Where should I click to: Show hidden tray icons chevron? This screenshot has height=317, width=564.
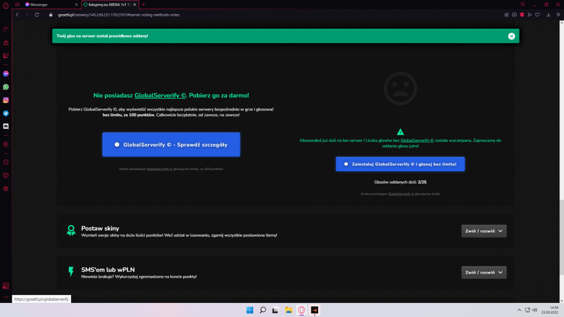(519, 310)
